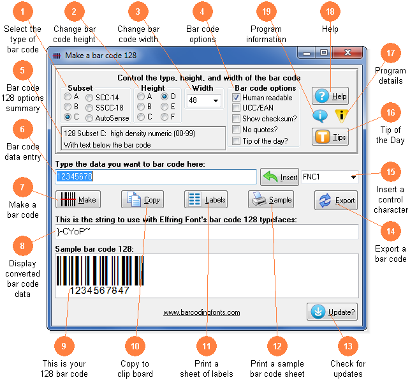The height and width of the screenshot is (380, 410).
Task: Click the red barcode app icon in title bar
Action: [57, 56]
